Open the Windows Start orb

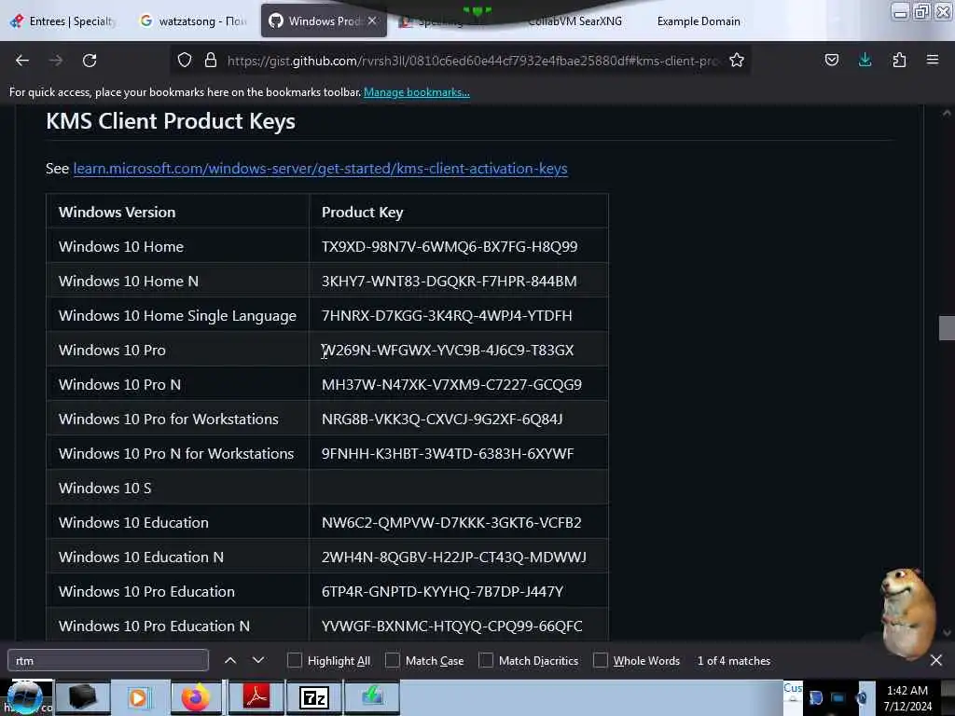[25, 697]
